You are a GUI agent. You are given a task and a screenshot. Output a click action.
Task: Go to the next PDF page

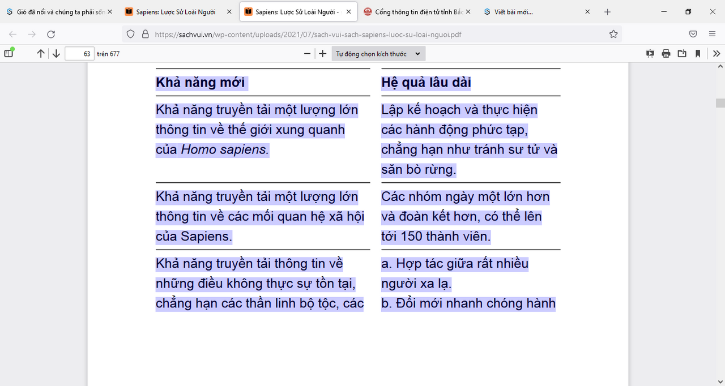tap(56, 54)
